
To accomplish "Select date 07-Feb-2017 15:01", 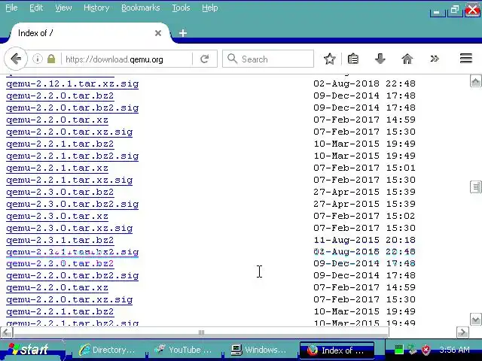I will pos(365,168).
